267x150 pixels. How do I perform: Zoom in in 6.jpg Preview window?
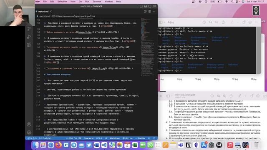coord(217,22)
